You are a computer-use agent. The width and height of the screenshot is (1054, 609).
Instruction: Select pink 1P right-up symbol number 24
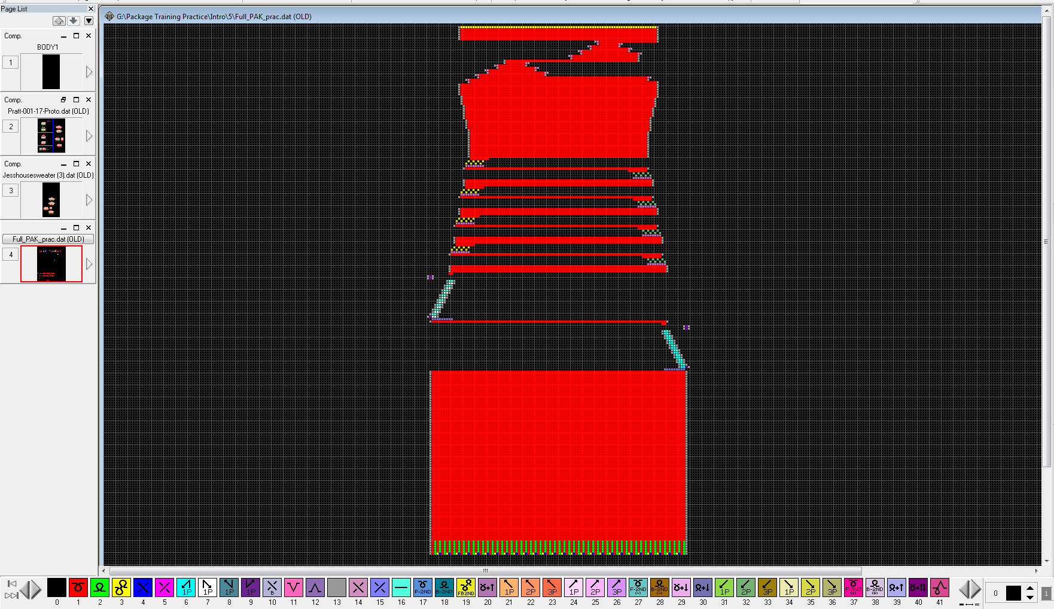click(x=574, y=588)
